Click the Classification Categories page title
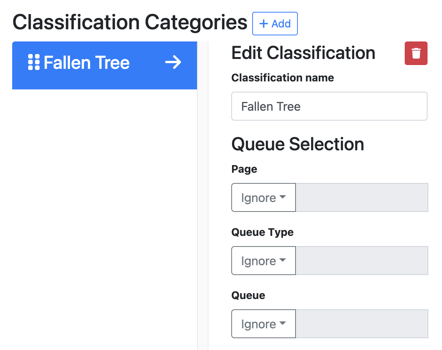442x350 pixels. tap(130, 23)
